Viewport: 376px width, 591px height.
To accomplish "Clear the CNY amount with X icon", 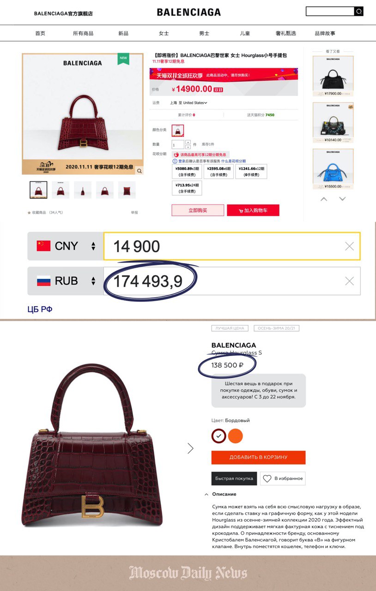I will (349, 246).
